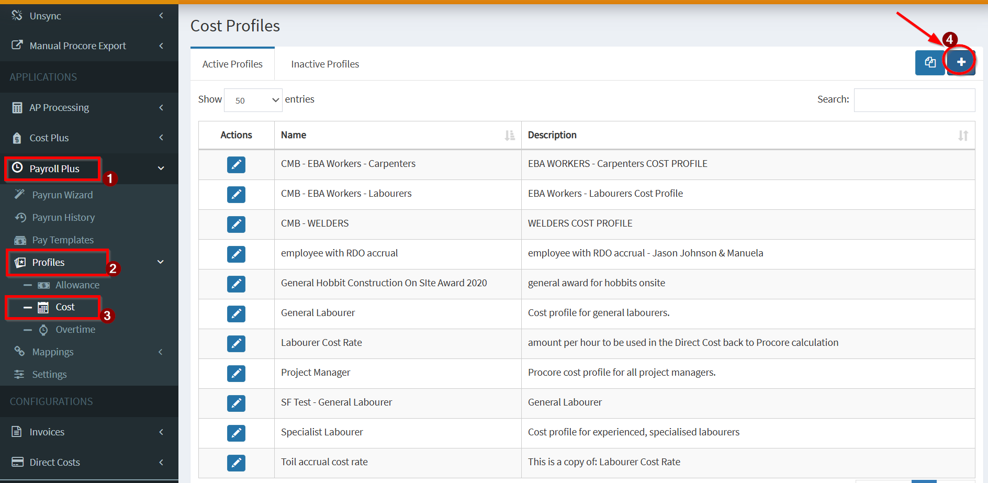Go to Overtime profiles
Image resolution: width=988 pixels, height=483 pixels.
click(75, 330)
